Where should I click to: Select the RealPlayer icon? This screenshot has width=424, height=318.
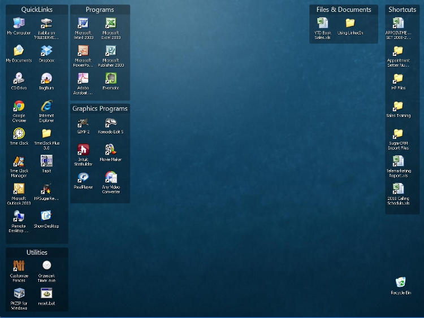click(83, 177)
